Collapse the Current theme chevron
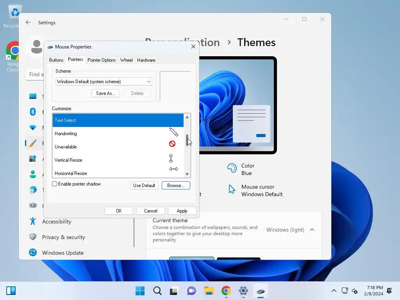This screenshot has width=400, height=300. tap(312, 230)
